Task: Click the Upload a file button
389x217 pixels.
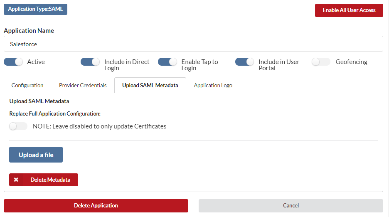Action: (x=36, y=155)
